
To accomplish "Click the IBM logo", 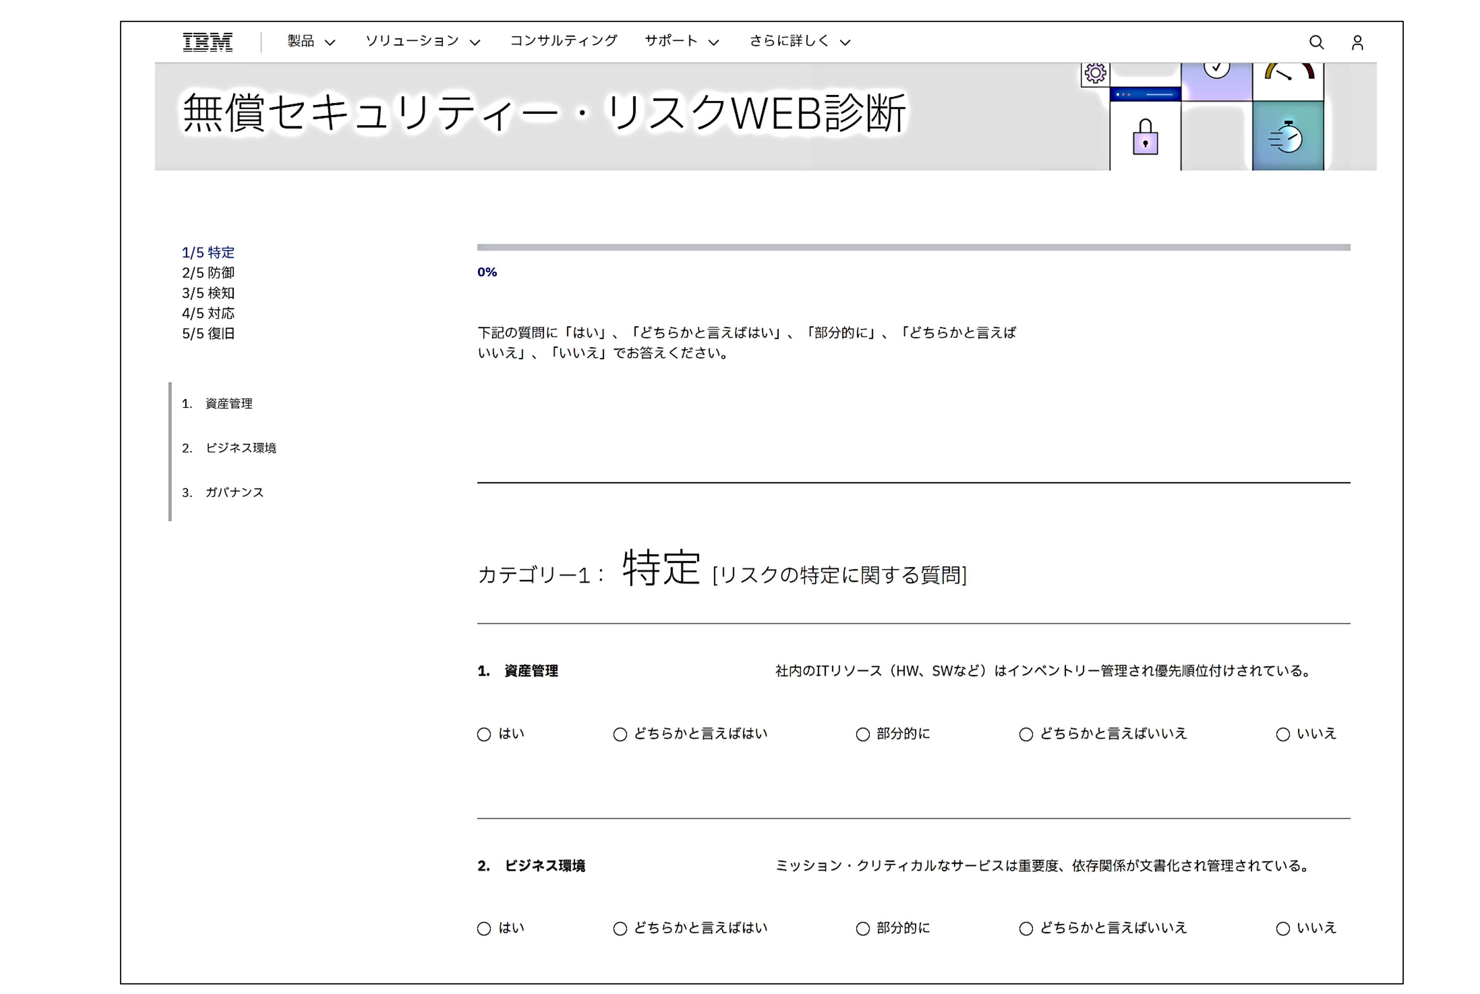I will pyautogui.click(x=207, y=42).
